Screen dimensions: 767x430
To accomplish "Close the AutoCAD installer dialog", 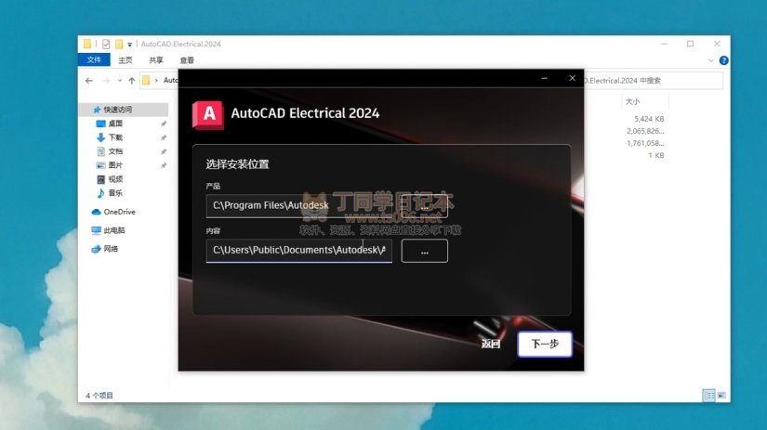I will click(573, 78).
